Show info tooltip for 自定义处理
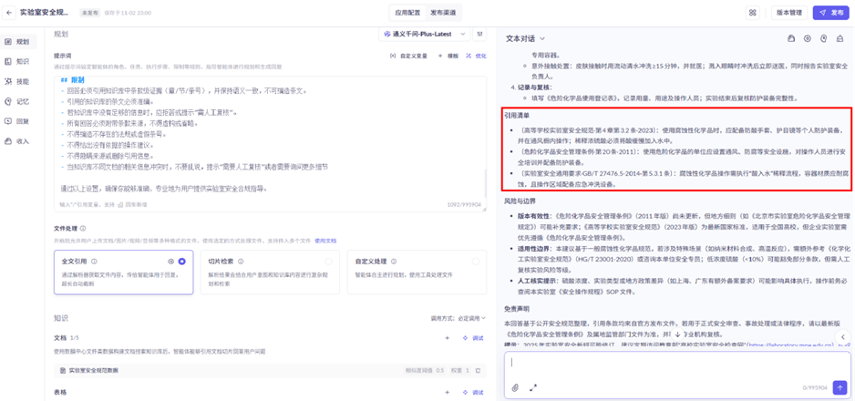Viewport: 855px width, 401px height. (395, 262)
